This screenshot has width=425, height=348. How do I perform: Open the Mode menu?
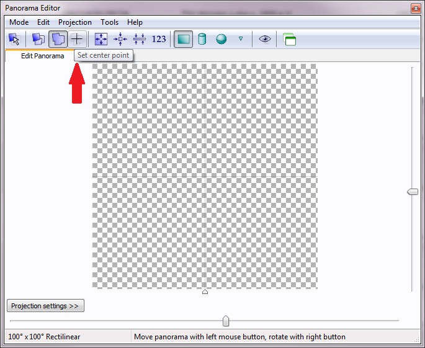(x=19, y=22)
